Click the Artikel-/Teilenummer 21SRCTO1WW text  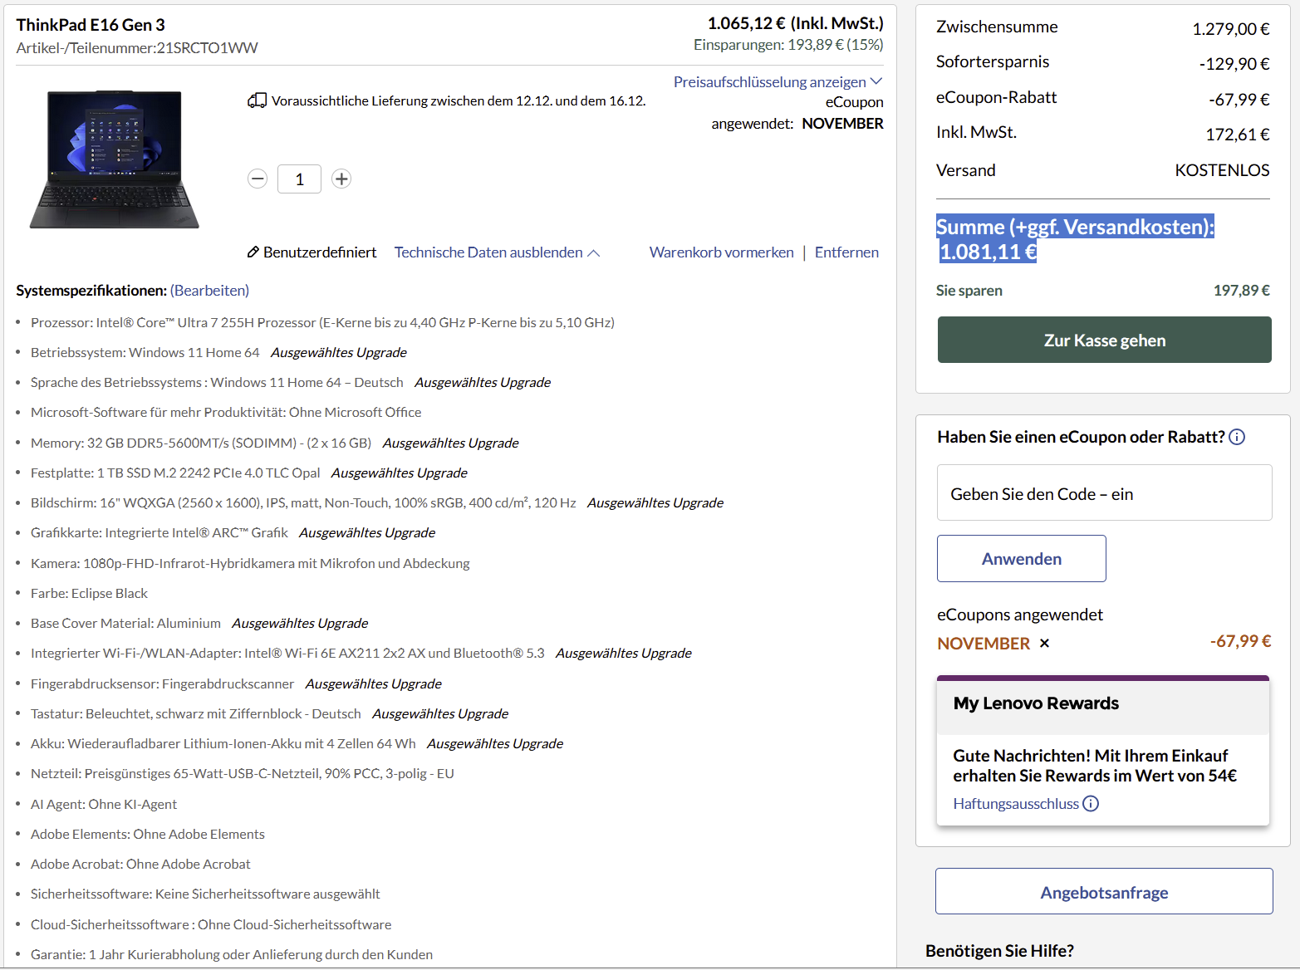[137, 48]
